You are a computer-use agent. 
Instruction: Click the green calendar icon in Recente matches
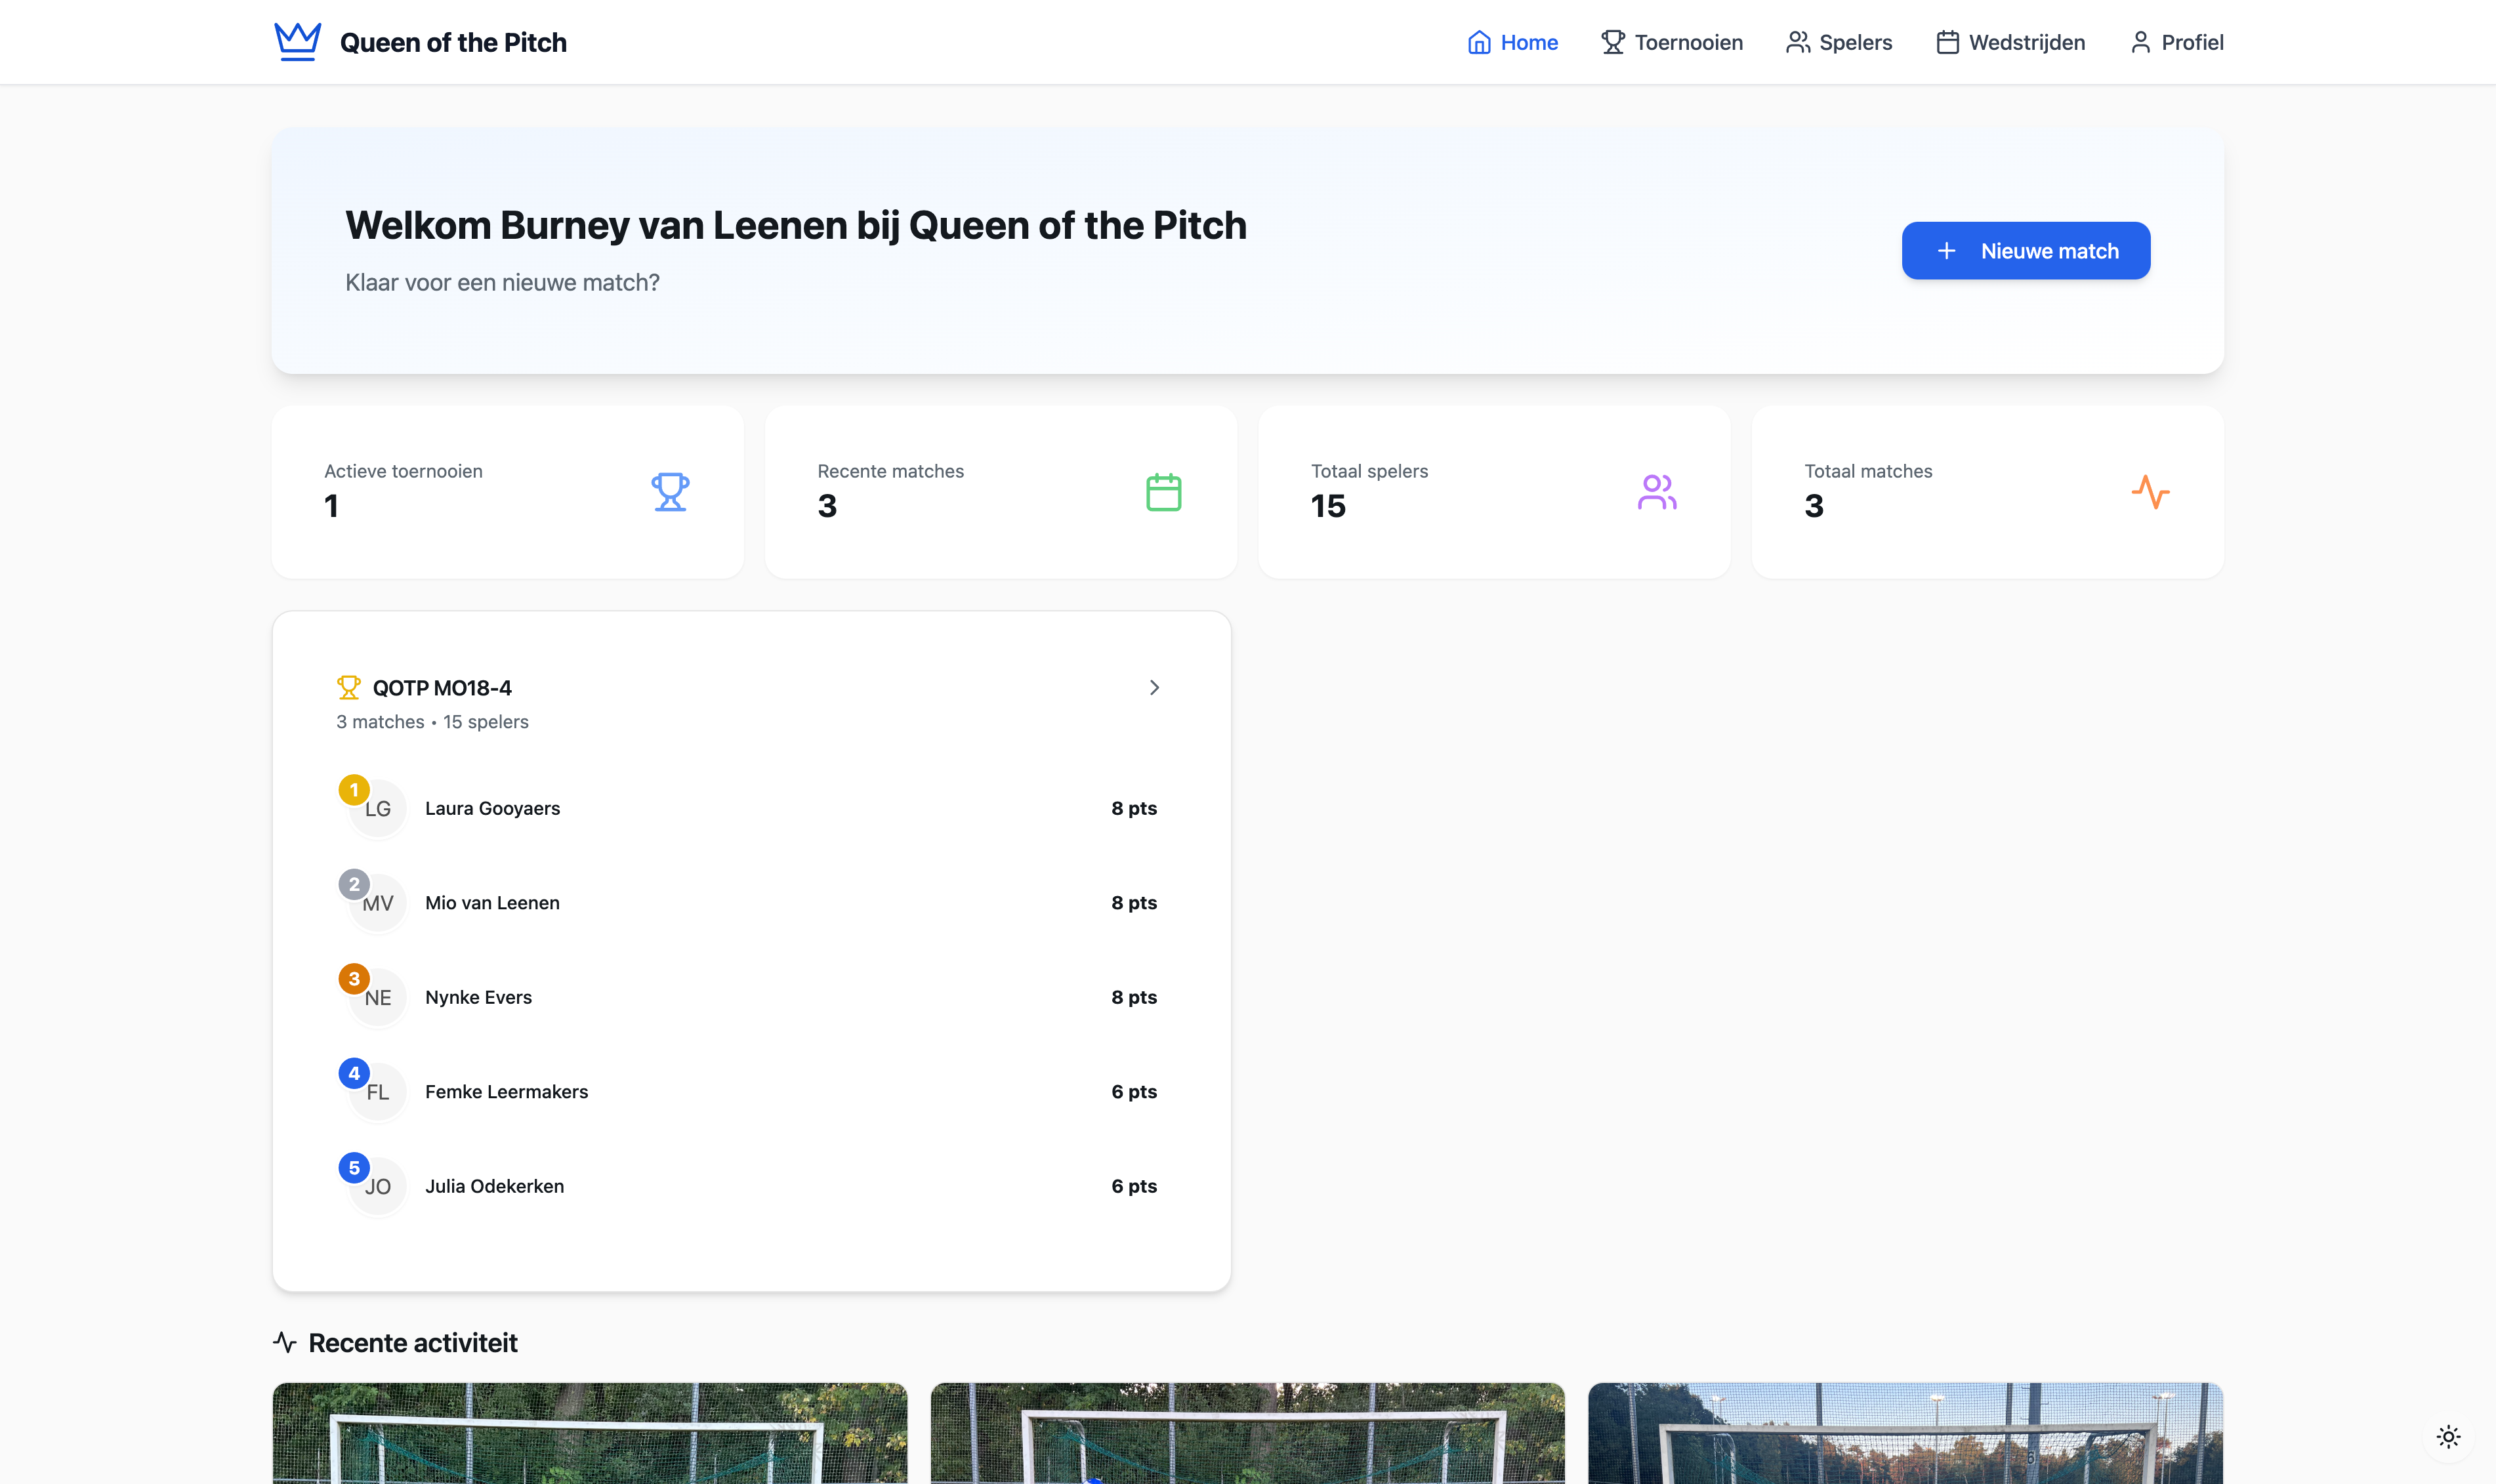[1163, 492]
